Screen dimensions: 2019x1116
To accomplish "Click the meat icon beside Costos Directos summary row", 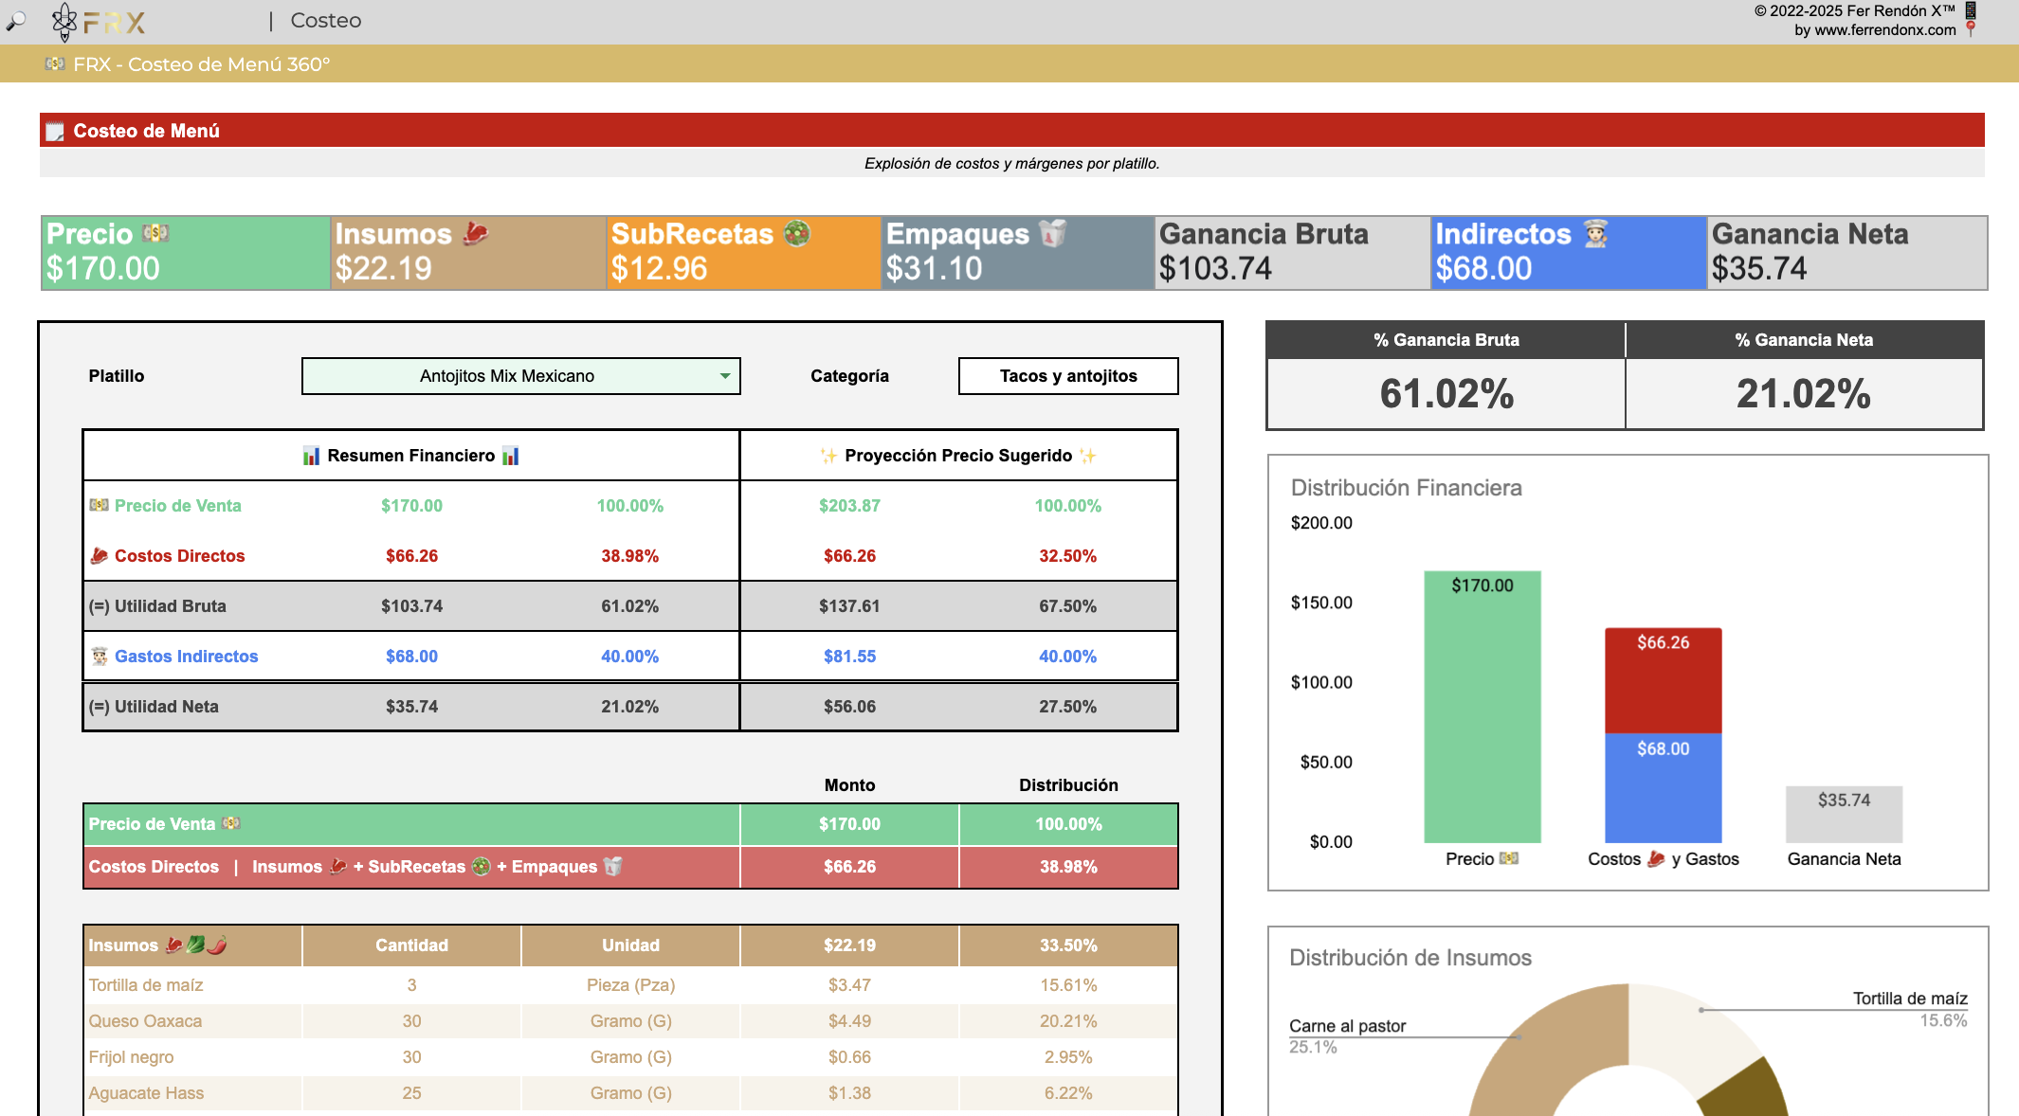I will point(99,555).
